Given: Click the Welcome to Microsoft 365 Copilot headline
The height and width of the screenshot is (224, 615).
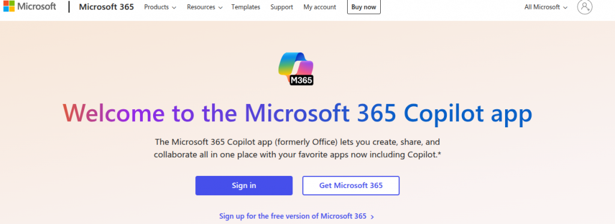Looking at the screenshot, I should (x=297, y=114).
